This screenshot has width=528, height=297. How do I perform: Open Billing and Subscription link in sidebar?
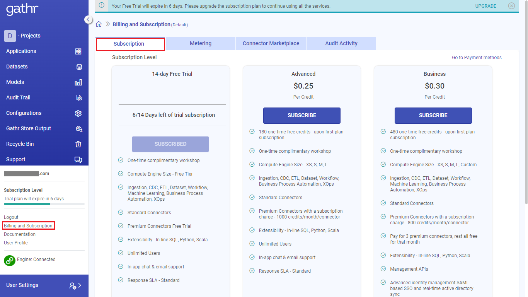pos(28,226)
